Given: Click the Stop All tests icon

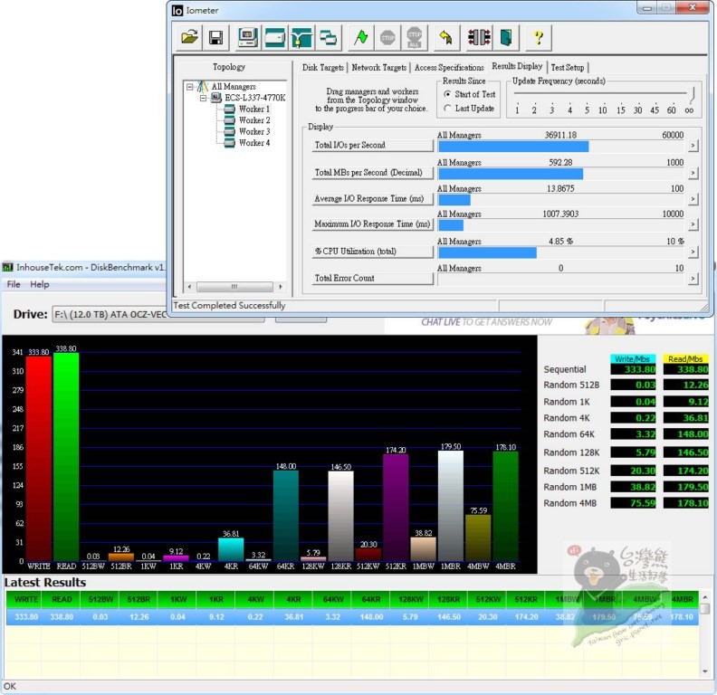Looking at the screenshot, I should click(x=415, y=37).
